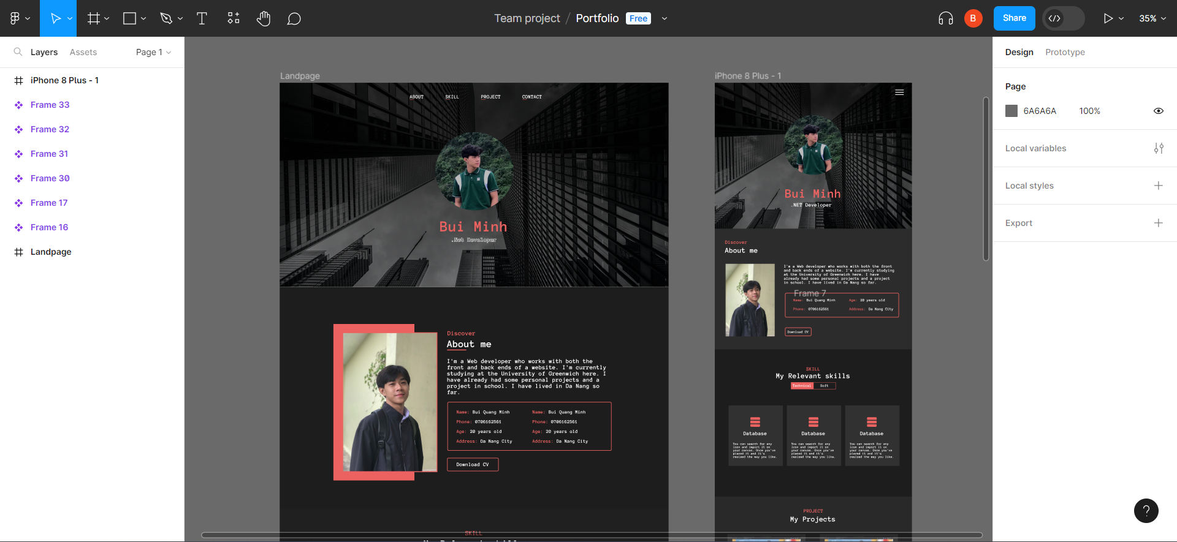Open the file name options chevron

(x=665, y=18)
